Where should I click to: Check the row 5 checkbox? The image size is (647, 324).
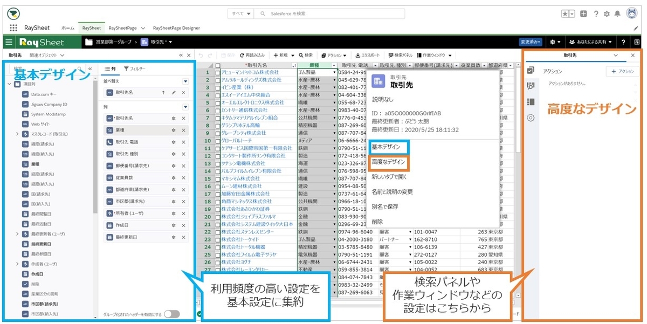point(218,102)
